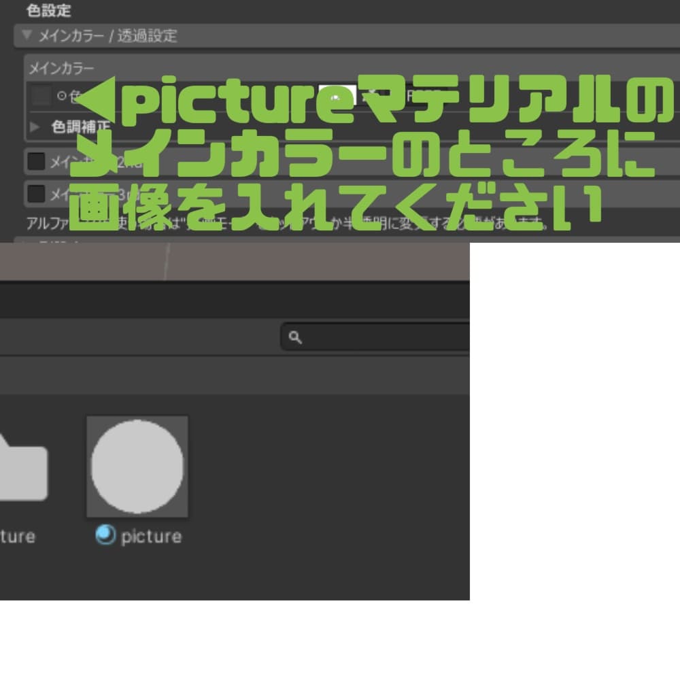This screenshot has height=680, width=680.
Task: Click the magnifier icon in the search bar
Action: coord(295,337)
